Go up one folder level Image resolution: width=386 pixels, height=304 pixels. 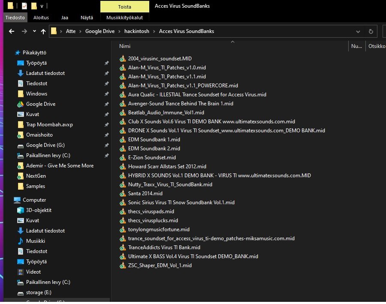click(x=43, y=31)
